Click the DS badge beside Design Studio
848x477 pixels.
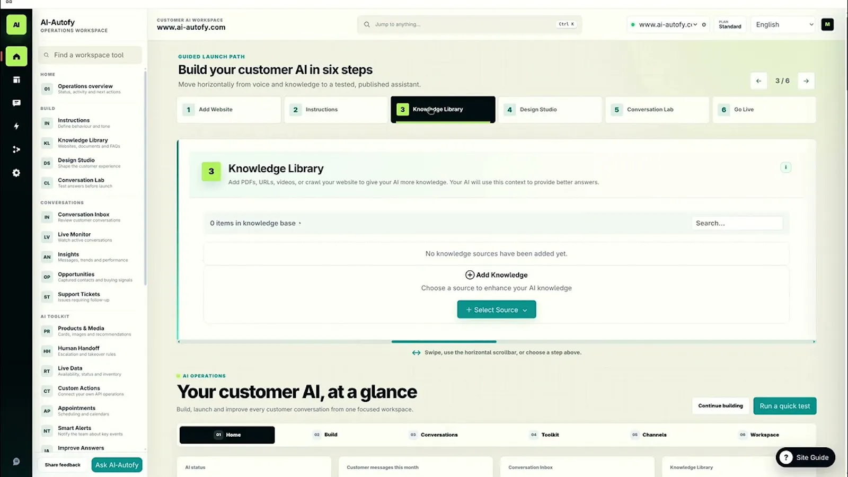click(47, 163)
